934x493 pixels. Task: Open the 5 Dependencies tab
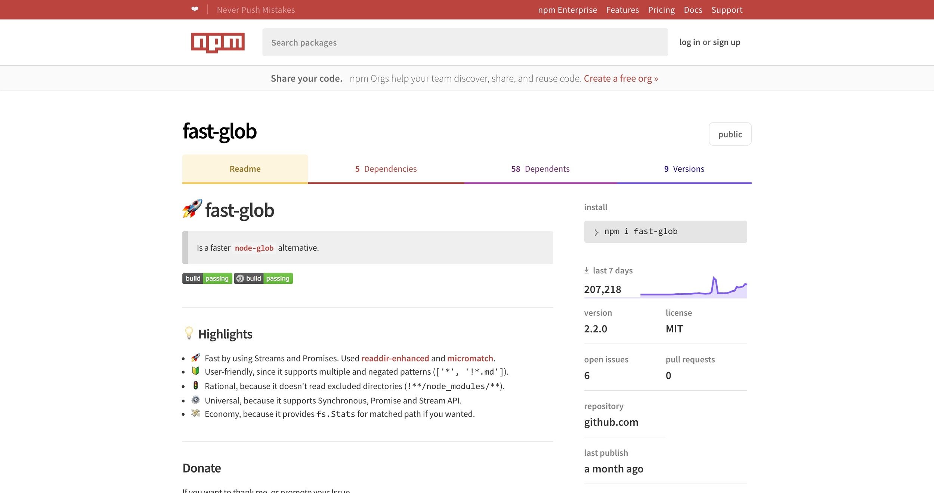click(386, 169)
